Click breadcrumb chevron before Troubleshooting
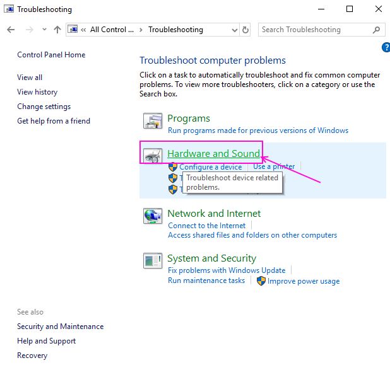The width and height of the screenshot is (390, 370). point(141,30)
